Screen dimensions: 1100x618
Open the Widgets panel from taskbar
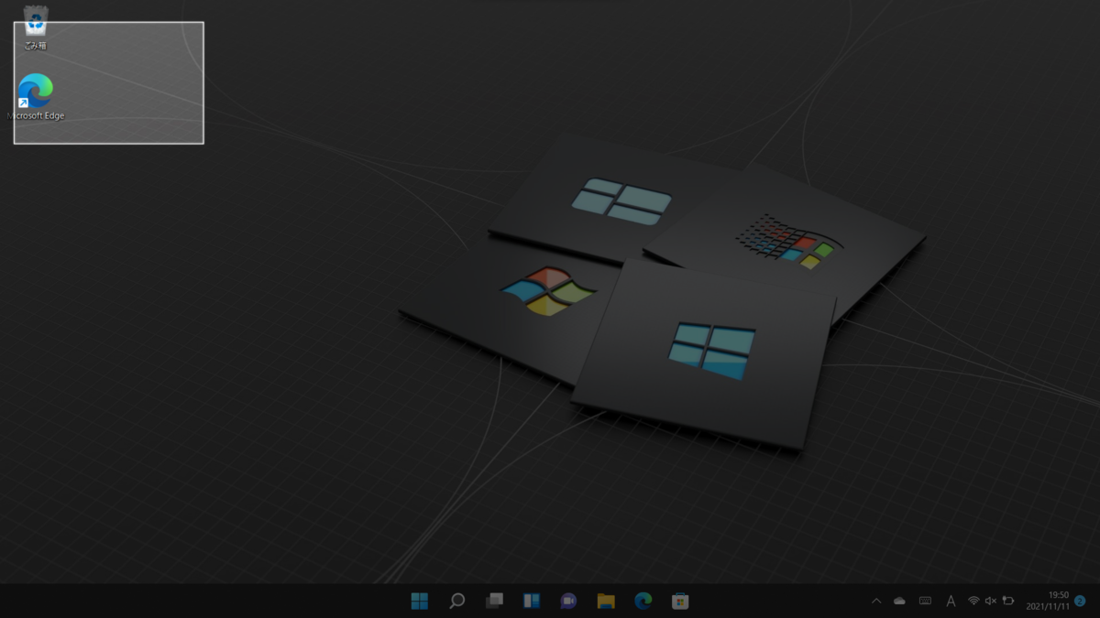(532, 601)
